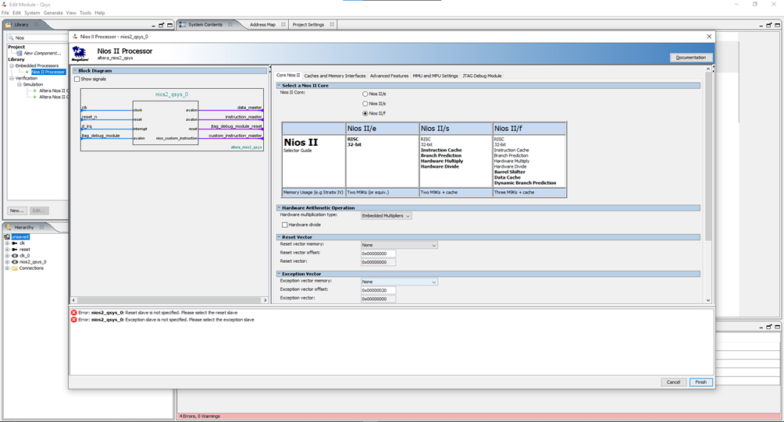784x422 pixels.
Task: Select the Nios II/e core radio button
Action: pos(365,94)
